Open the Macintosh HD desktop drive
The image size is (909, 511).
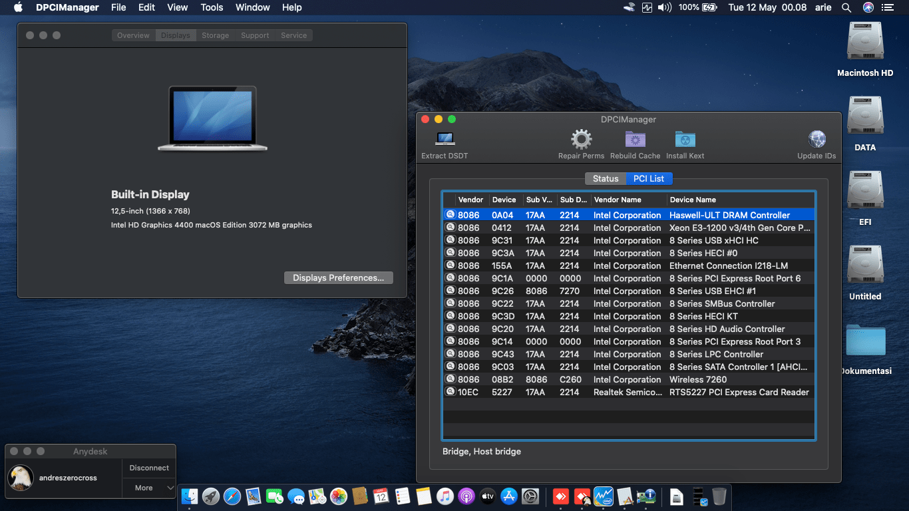(x=865, y=41)
